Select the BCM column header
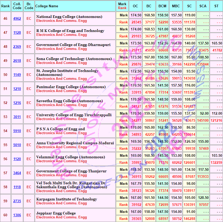Viewport: 223px width, 222px height. tap(162, 6)
